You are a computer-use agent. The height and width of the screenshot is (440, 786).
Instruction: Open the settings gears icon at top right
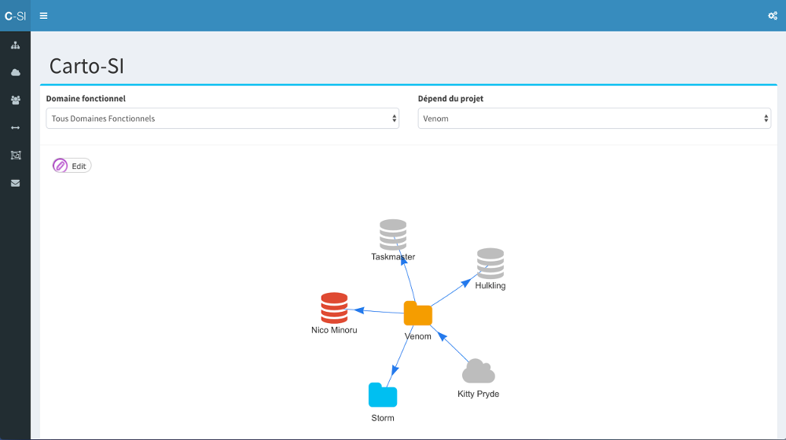772,16
